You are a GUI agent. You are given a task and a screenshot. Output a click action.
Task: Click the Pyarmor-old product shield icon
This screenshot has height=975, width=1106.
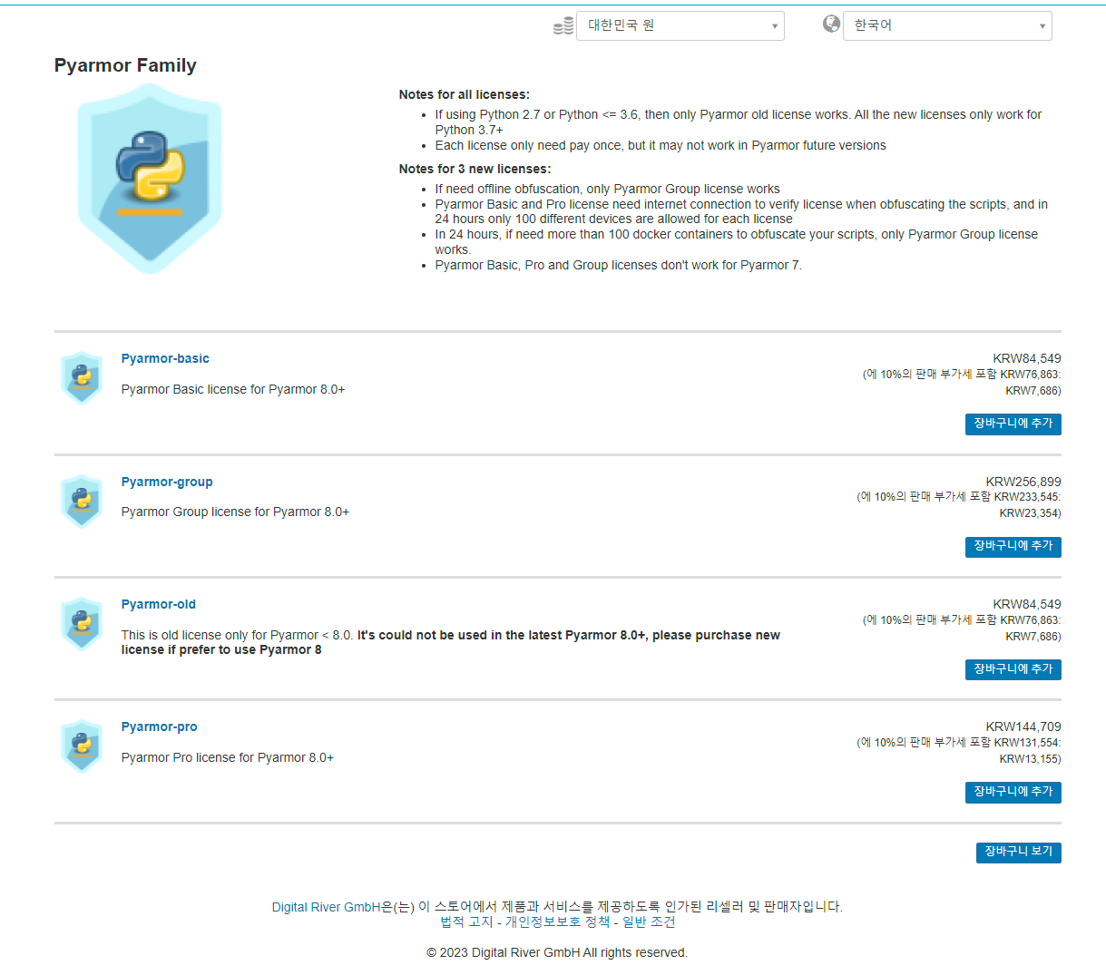(82, 623)
